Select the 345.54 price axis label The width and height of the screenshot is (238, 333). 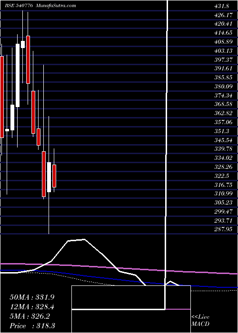pos(223,140)
